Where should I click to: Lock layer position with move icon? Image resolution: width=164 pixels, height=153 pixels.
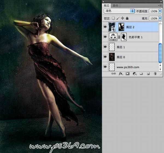(x=123, y=18)
